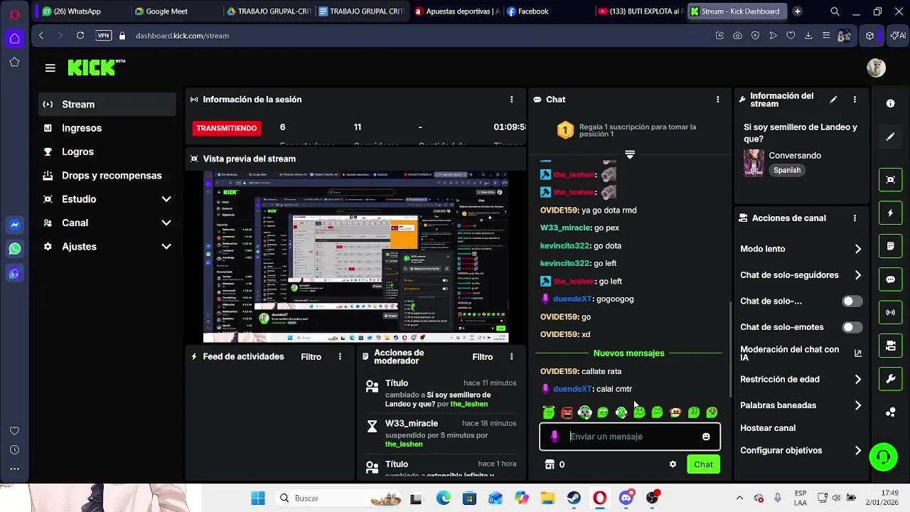Open three-dot menu of Acciones de canal
The width and height of the screenshot is (910, 512).
855,218
